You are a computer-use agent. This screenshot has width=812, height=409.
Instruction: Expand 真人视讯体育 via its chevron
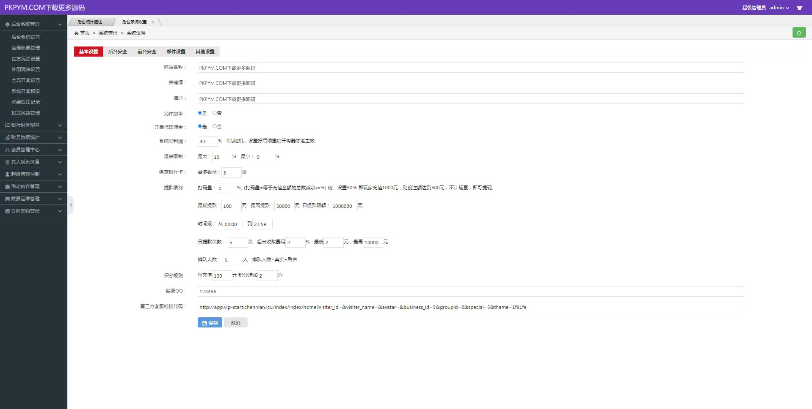coord(60,162)
